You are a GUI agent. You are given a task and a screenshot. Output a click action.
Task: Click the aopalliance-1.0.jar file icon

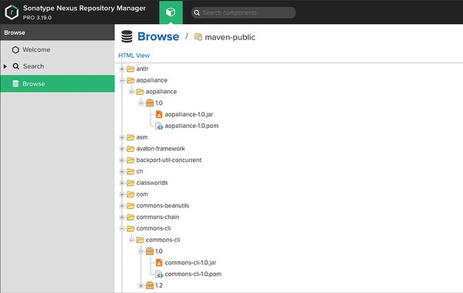coord(159,114)
